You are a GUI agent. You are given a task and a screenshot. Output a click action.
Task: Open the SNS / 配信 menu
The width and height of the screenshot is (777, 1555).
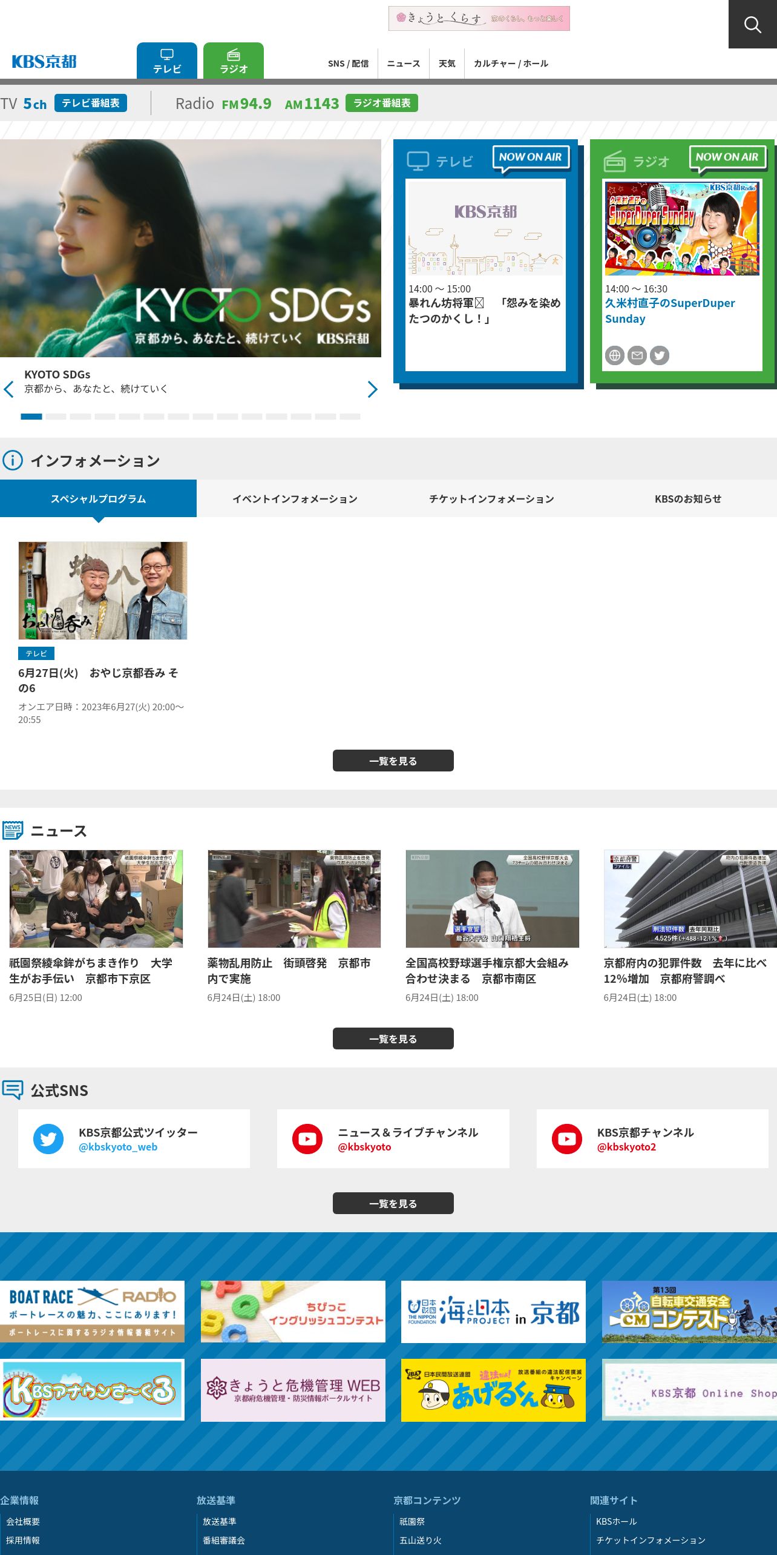pos(348,64)
